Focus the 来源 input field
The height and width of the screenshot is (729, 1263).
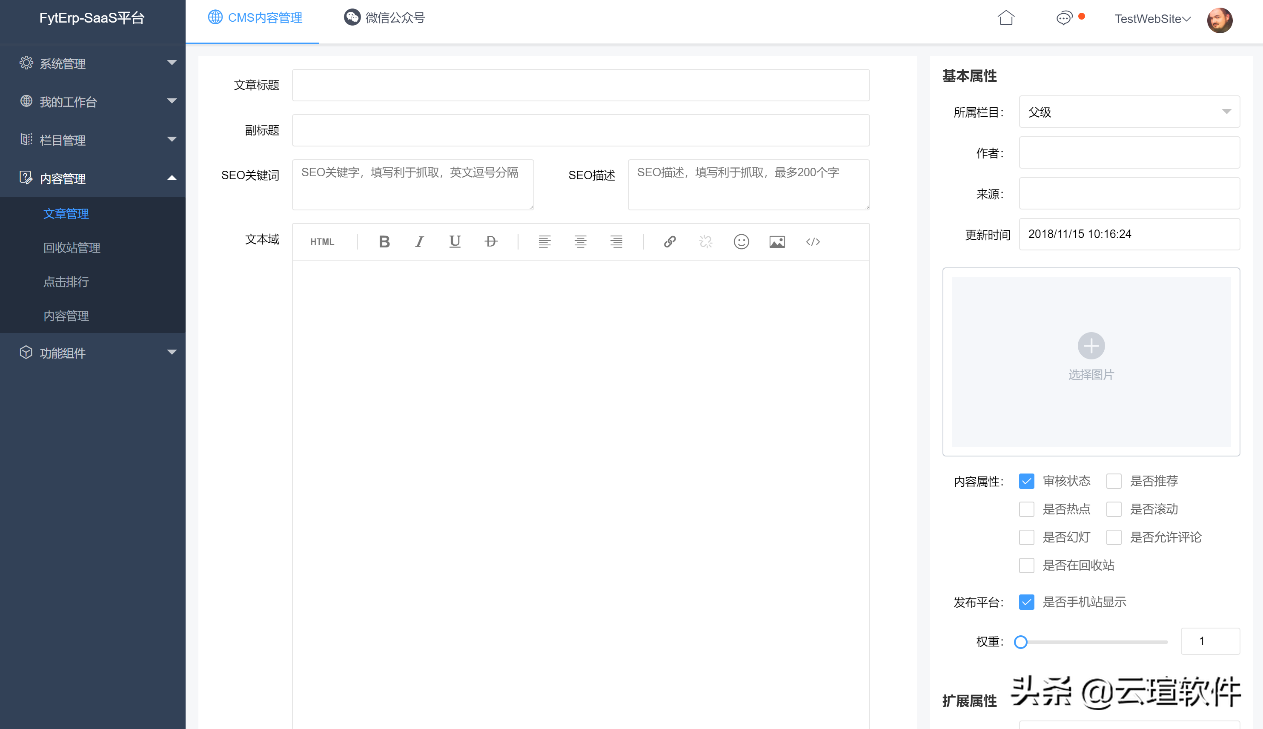point(1129,193)
